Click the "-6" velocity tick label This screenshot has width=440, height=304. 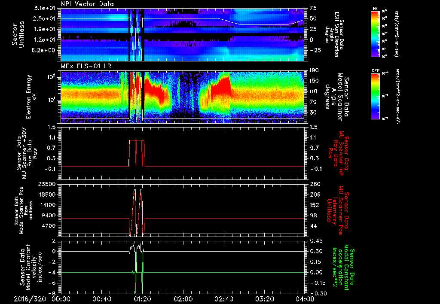tap(52, 283)
